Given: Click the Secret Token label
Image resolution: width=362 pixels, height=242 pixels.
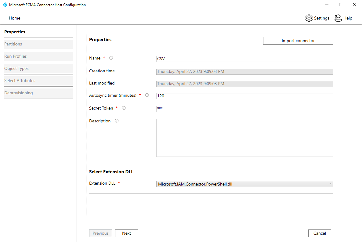Looking at the screenshot, I should [x=101, y=108].
